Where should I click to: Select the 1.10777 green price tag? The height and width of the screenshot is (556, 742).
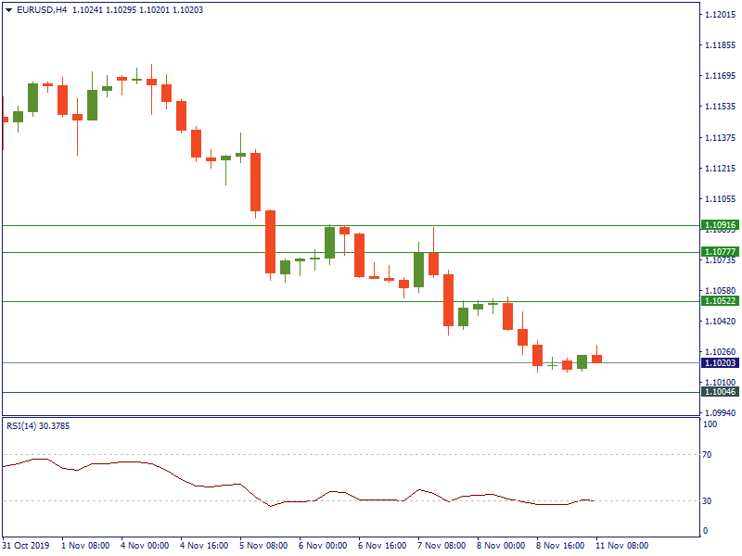[720, 252]
